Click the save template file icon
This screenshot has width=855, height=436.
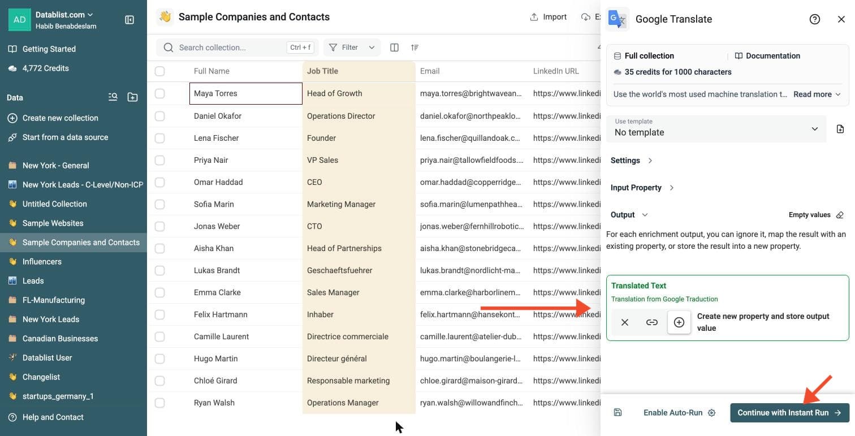[x=840, y=129]
